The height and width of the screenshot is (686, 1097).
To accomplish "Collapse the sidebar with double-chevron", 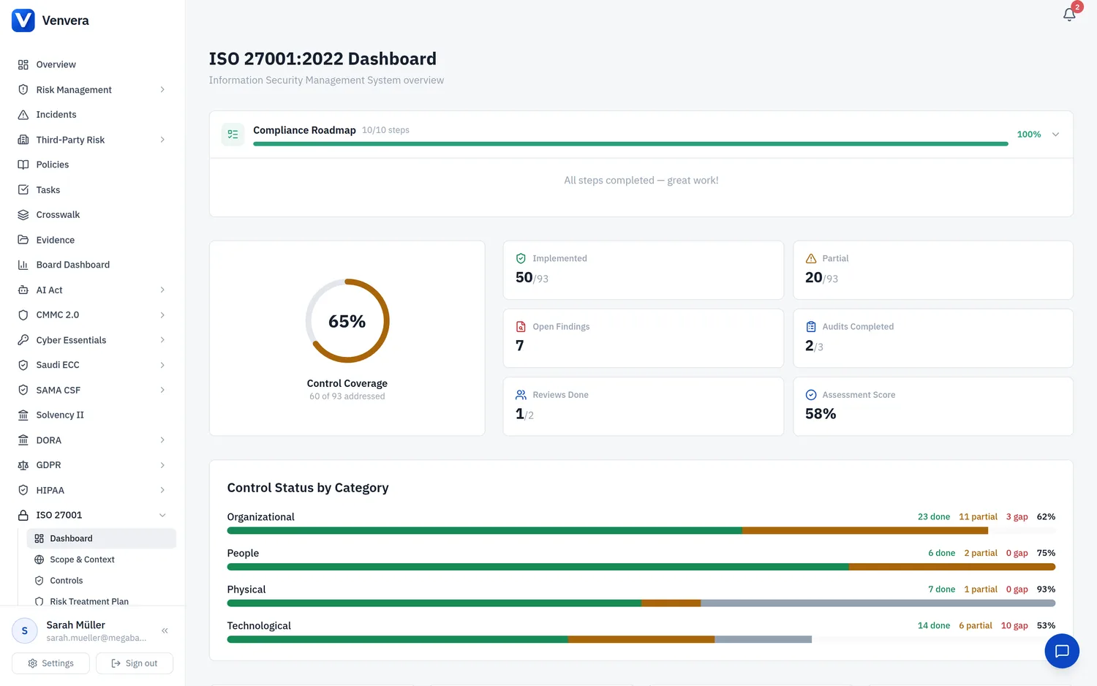I will (x=165, y=630).
